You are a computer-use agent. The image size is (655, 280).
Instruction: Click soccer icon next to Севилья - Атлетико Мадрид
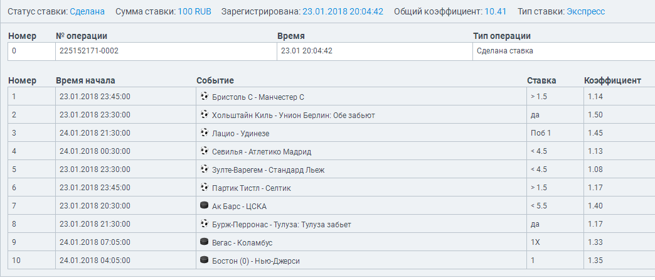[x=204, y=151]
